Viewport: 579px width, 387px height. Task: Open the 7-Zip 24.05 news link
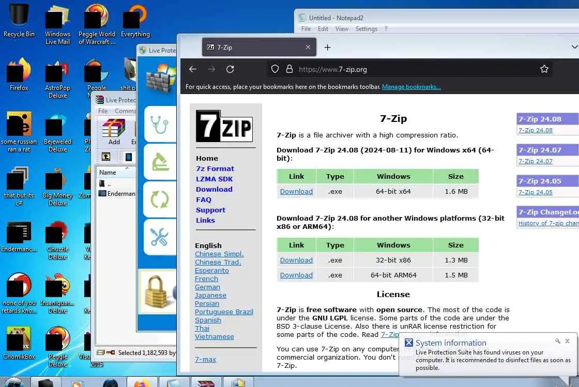(x=536, y=192)
